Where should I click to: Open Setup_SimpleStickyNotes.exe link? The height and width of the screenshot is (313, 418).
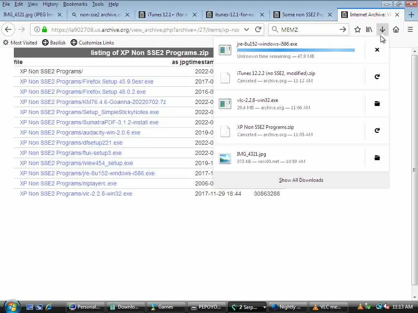click(89, 112)
